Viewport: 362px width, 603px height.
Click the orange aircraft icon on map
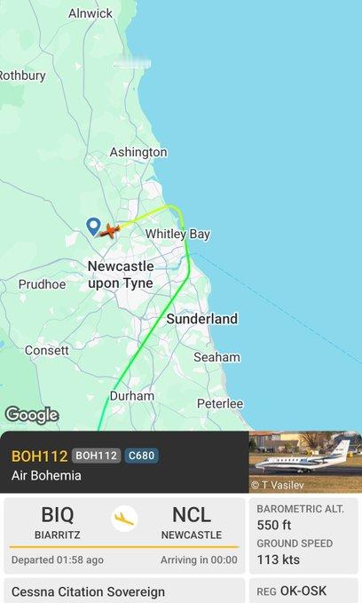click(110, 231)
